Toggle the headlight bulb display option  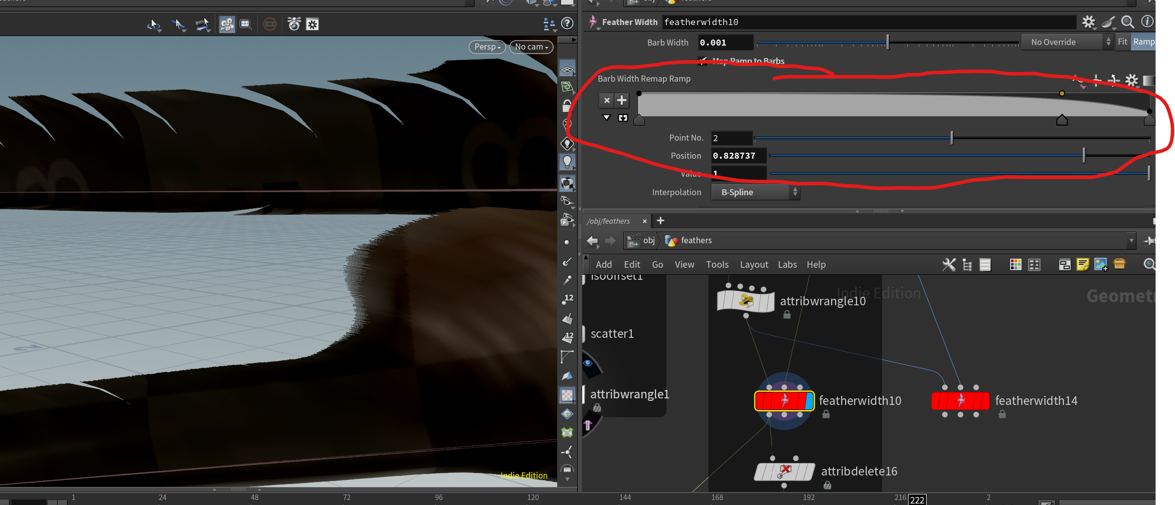(x=567, y=162)
